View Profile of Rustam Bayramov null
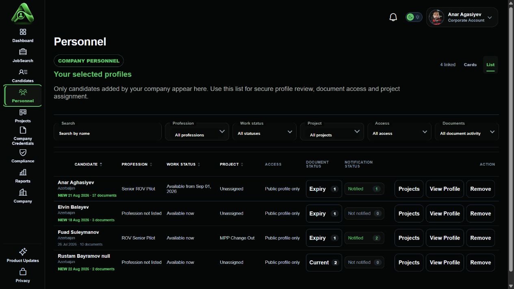This screenshot has height=289, width=514. coord(445,263)
